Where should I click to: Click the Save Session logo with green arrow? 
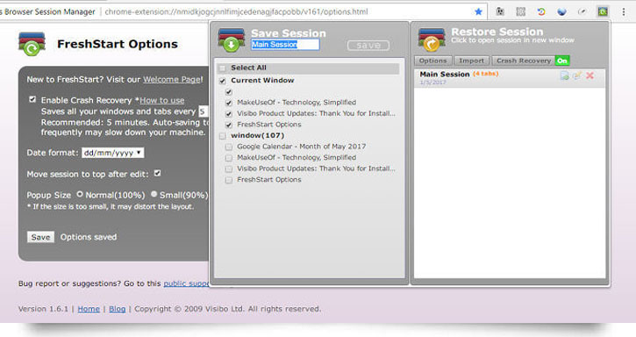click(x=232, y=39)
